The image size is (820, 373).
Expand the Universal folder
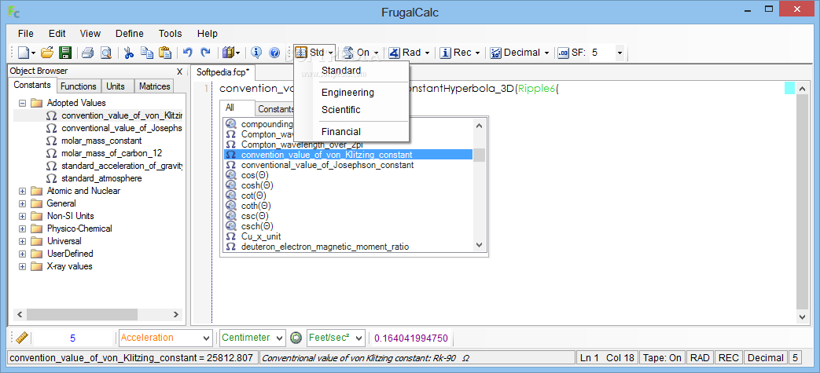click(x=22, y=241)
